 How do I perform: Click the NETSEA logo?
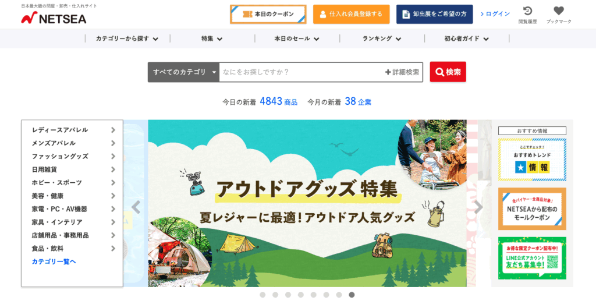point(54,18)
